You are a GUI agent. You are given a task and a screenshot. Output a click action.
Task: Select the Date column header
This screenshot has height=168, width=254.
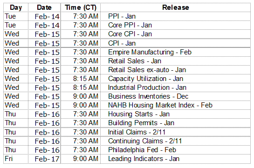coord(44,7)
